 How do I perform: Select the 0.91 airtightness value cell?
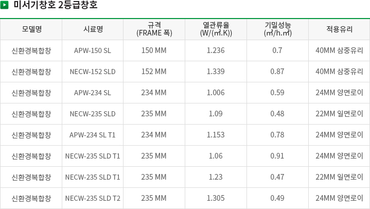(277, 156)
